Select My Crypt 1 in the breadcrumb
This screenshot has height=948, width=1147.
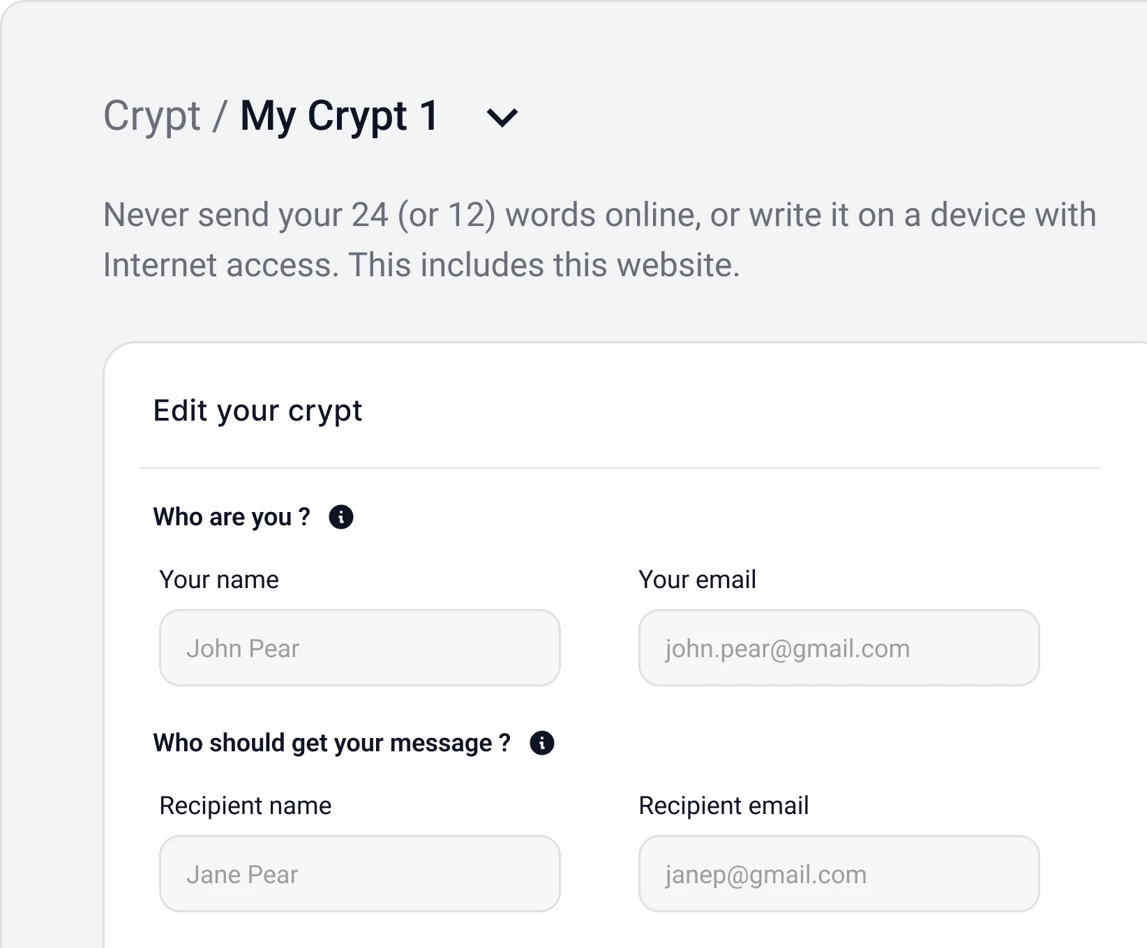pyautogui.click(x=339, y=116)
